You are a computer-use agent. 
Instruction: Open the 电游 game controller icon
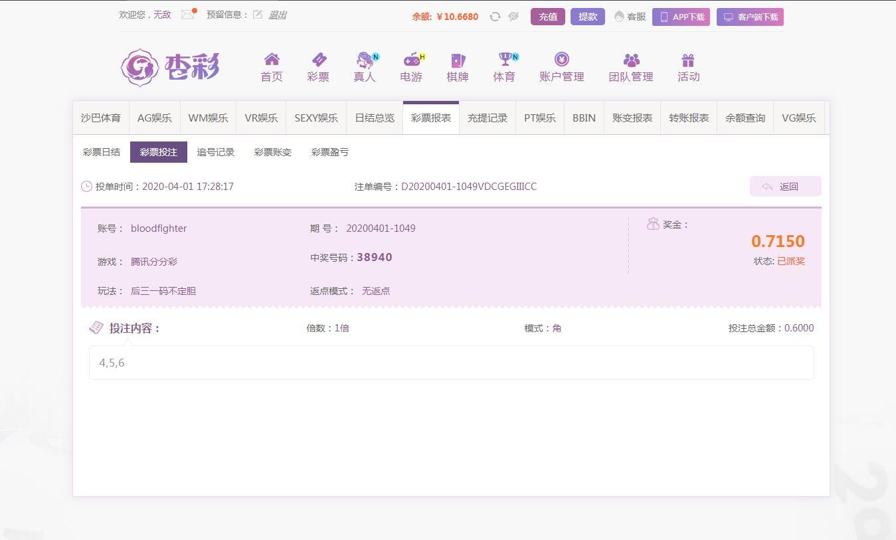[x=411, y=60]
